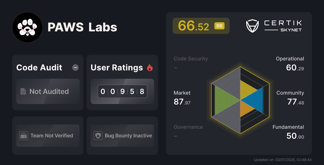Click the PAWS Labs paw print logo
324x165 pixels.
[27, 27]
